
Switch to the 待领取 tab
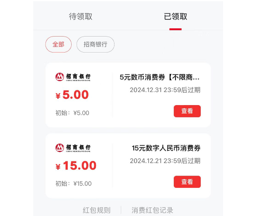[x=80, y=16]
